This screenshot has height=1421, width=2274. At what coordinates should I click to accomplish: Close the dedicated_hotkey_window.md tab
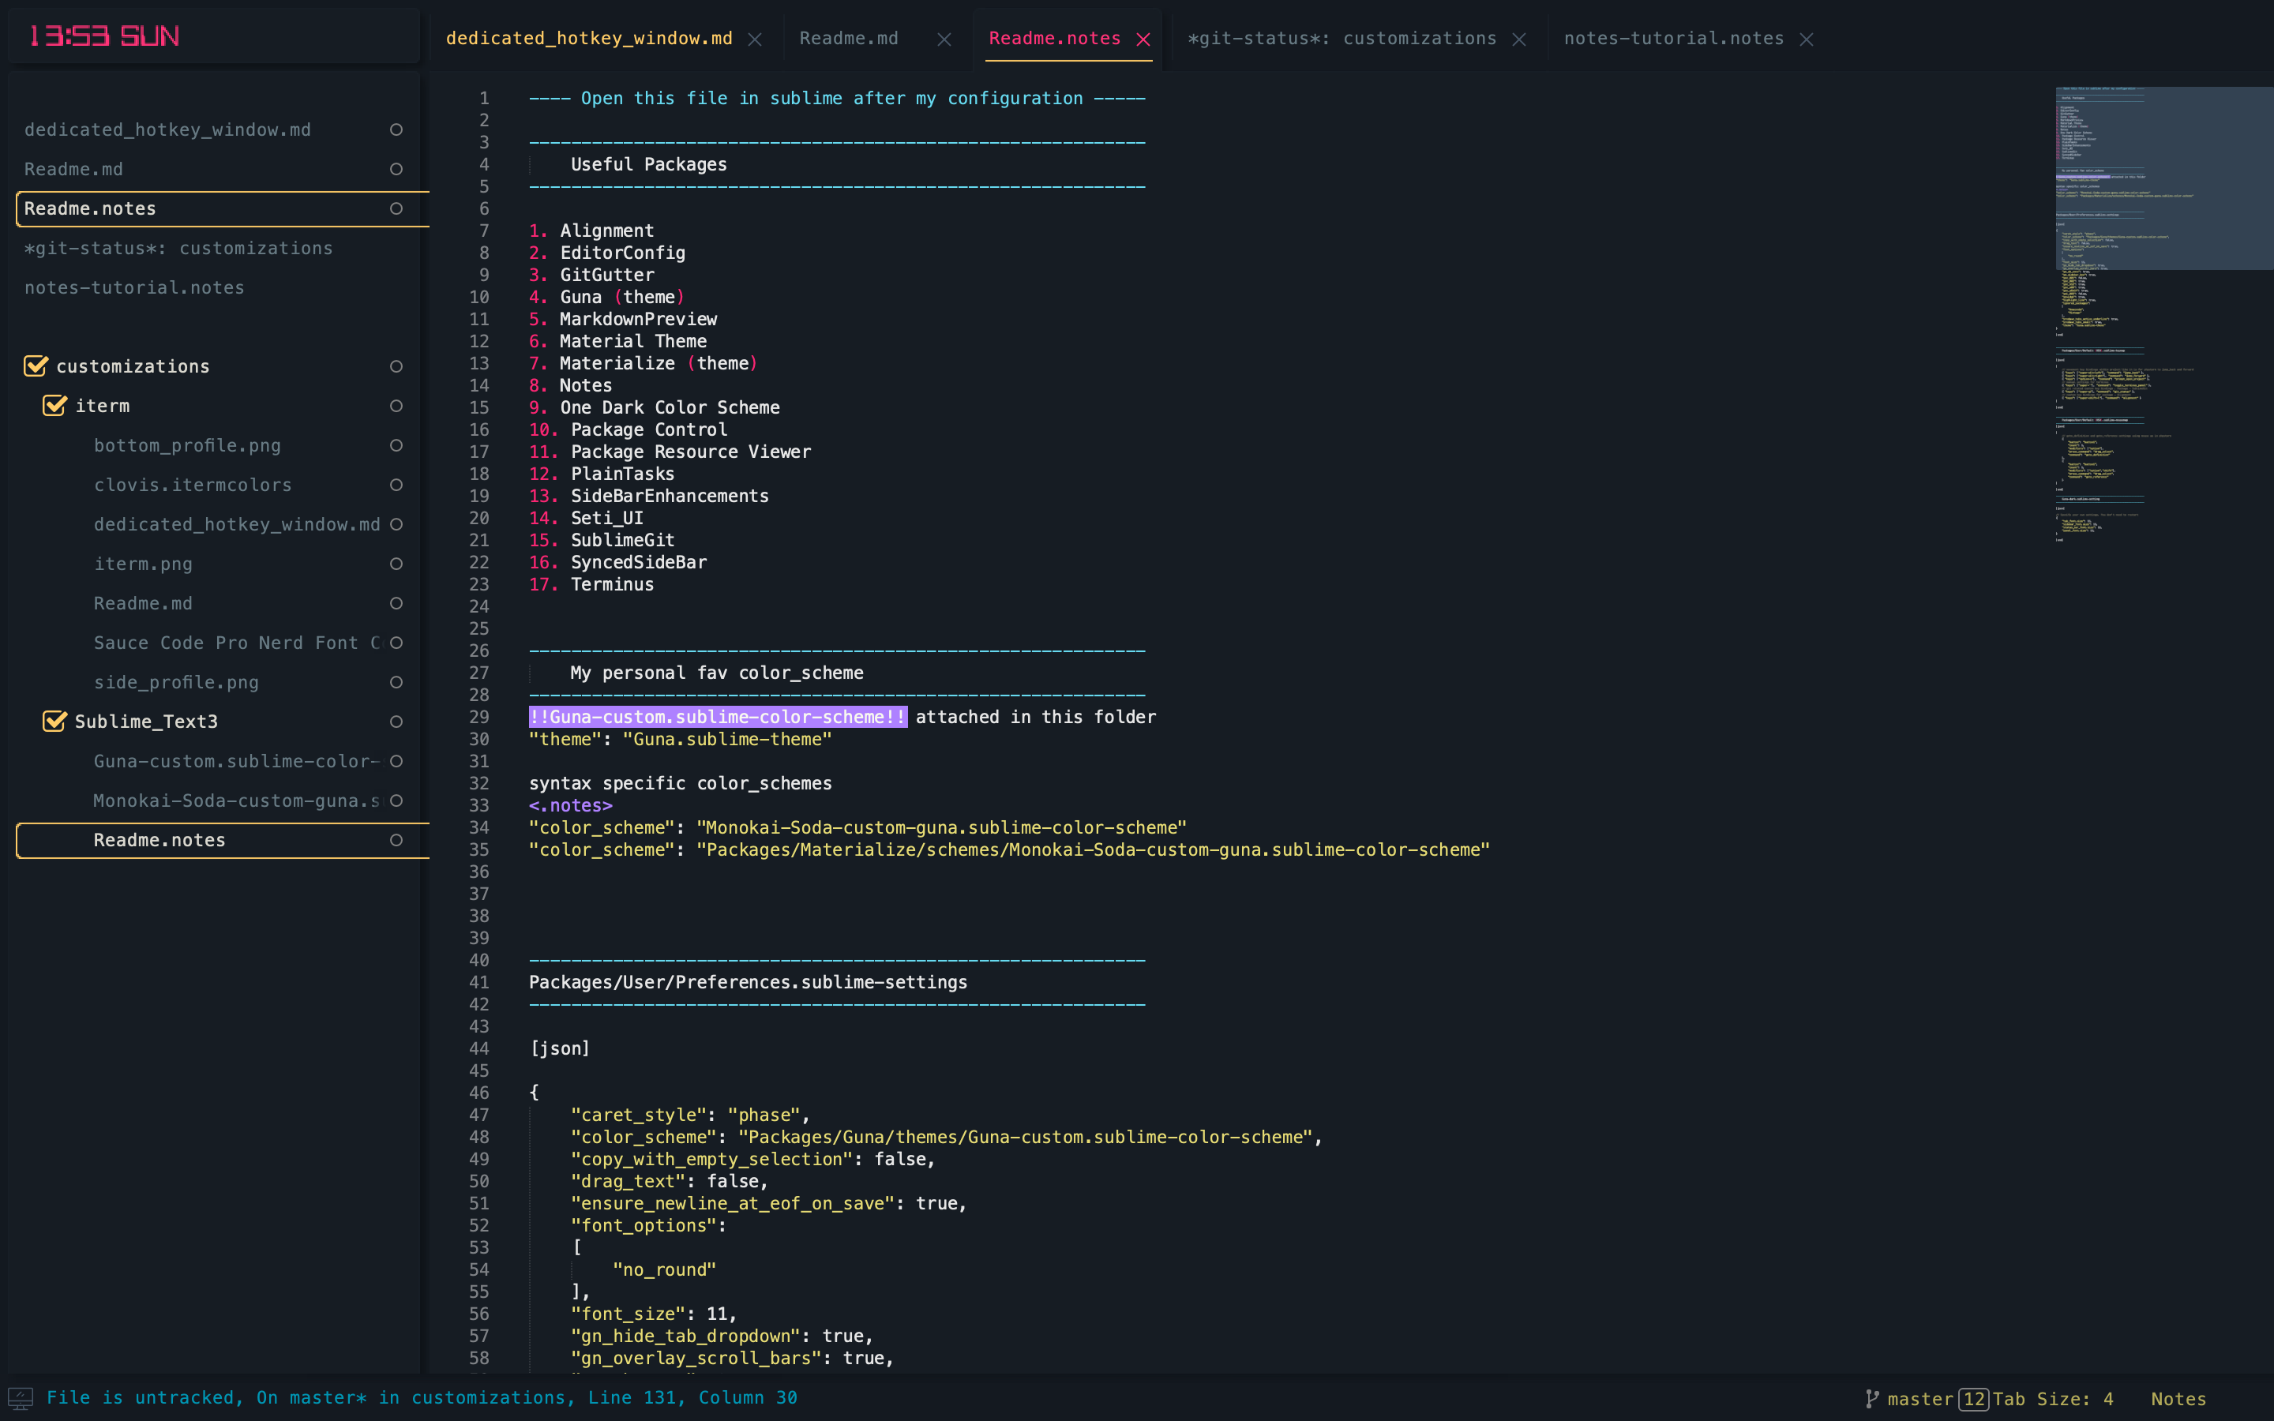[x=755, y=39]
